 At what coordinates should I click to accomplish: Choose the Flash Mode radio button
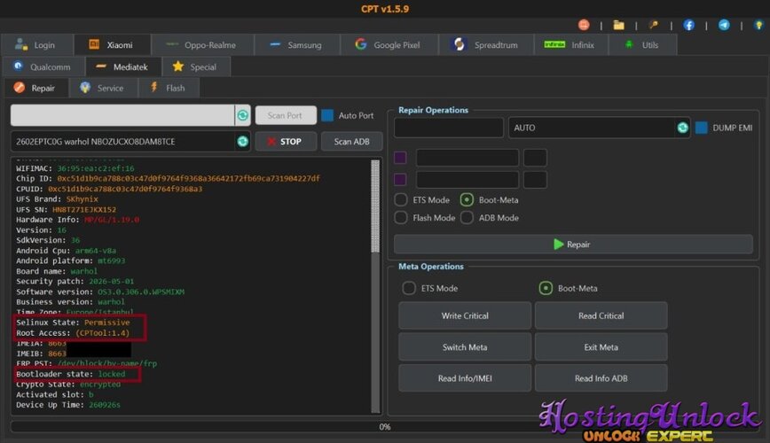[401, 217]
